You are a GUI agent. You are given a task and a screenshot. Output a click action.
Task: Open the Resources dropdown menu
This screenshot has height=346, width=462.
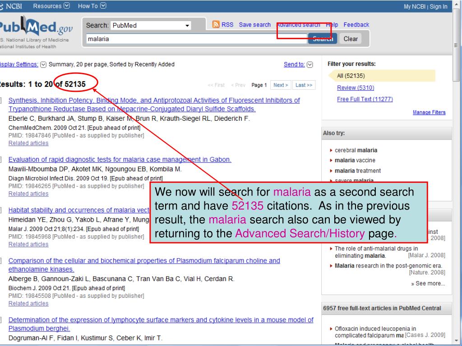tap(51, 6)
